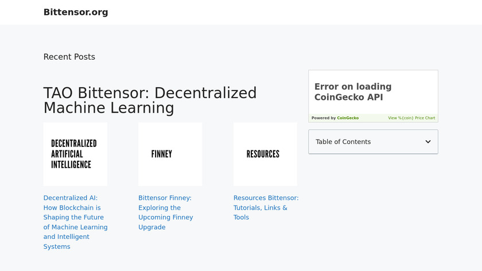Click the Recent Posts heading
This screenshot has height=271, width=482.
click(x=69, y=57)
